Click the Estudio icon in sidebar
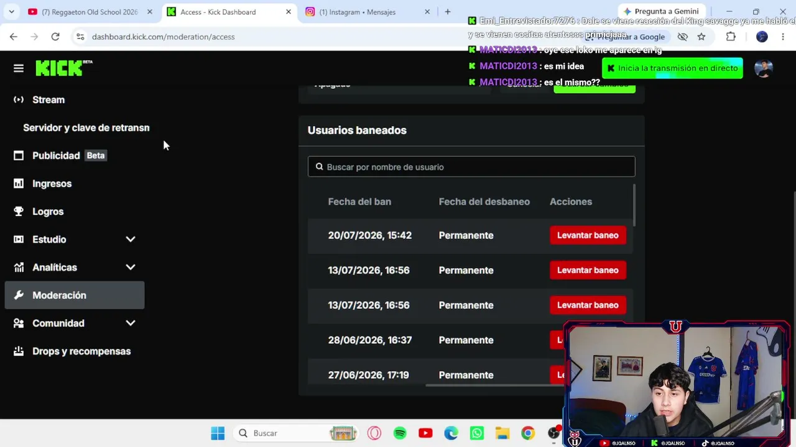The image size is (796, 447). [x=19, y=239]
